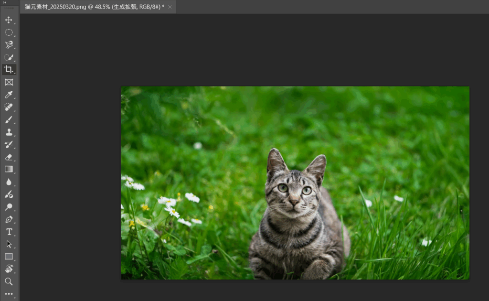Select the Move tool

(9, 20)
